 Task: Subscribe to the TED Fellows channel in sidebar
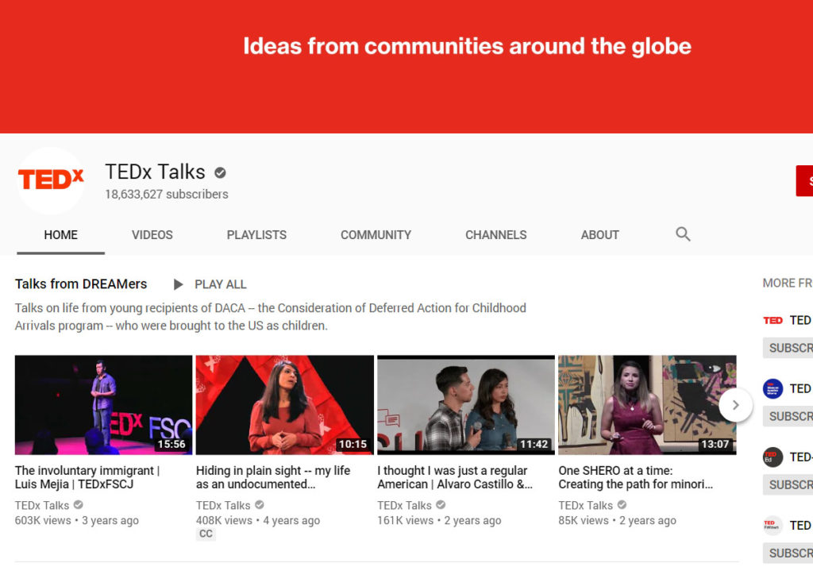coord(788,554)
